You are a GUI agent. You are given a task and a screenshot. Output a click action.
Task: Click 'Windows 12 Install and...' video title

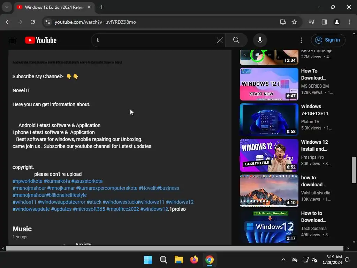pos(315,146)
